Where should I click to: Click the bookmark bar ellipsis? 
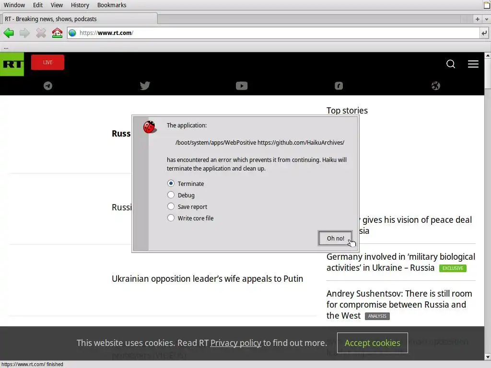pyautogui.click(x=6, y=47)
